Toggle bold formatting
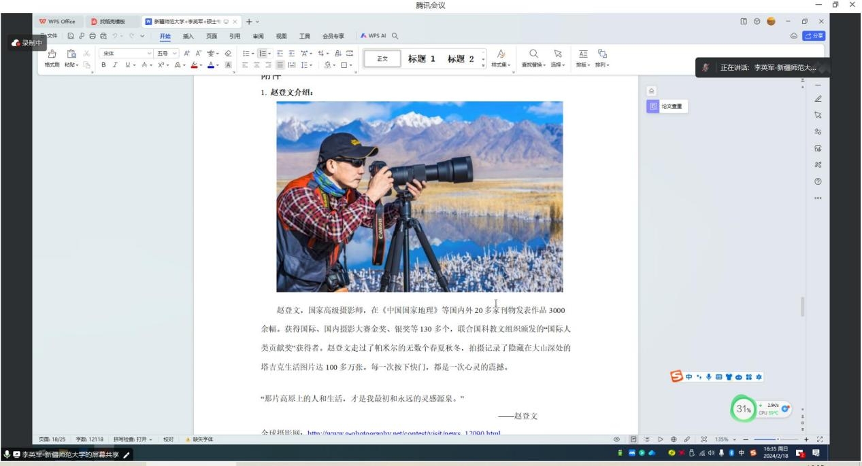This screenshot has width=862, height=466. (x=104, y=65)
